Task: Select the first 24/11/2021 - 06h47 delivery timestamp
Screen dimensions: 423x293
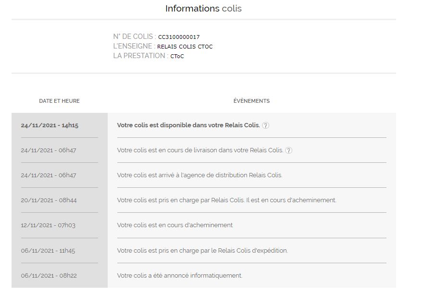Action: pos(49,150)
